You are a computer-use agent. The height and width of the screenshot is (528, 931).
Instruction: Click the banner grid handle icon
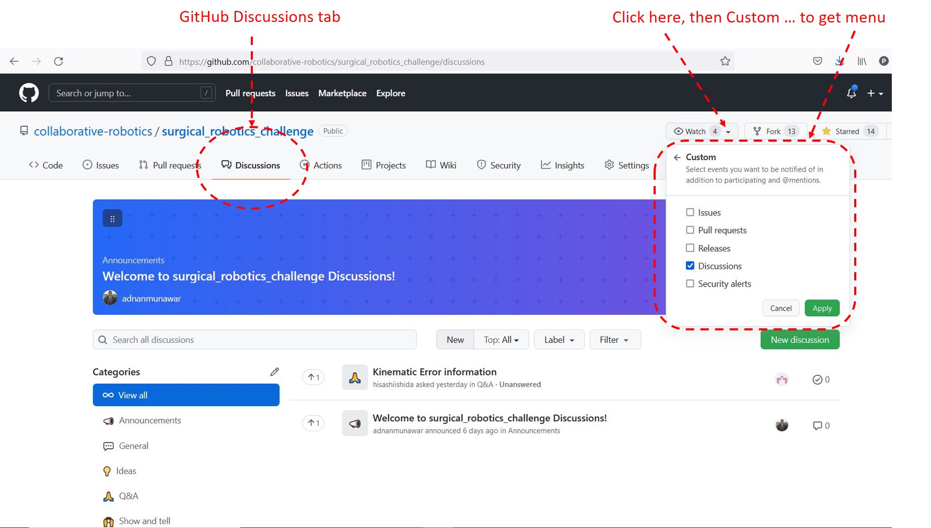(112, 219)
